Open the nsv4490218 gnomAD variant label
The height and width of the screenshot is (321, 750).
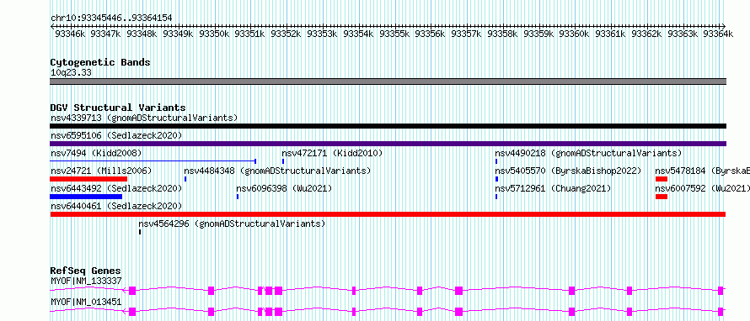(x=588, y=153)
